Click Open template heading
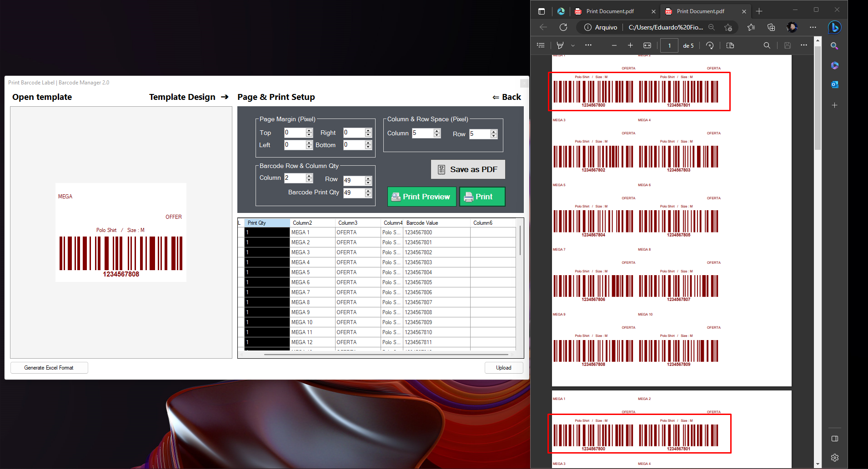Image resolution: width=868 pixels, height=469 pixels. [42, 97]
